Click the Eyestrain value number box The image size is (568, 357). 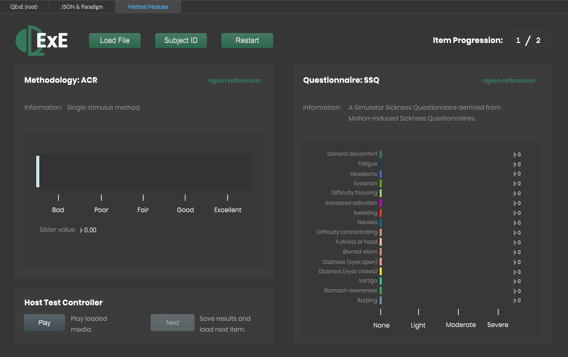tap(517, 184)
